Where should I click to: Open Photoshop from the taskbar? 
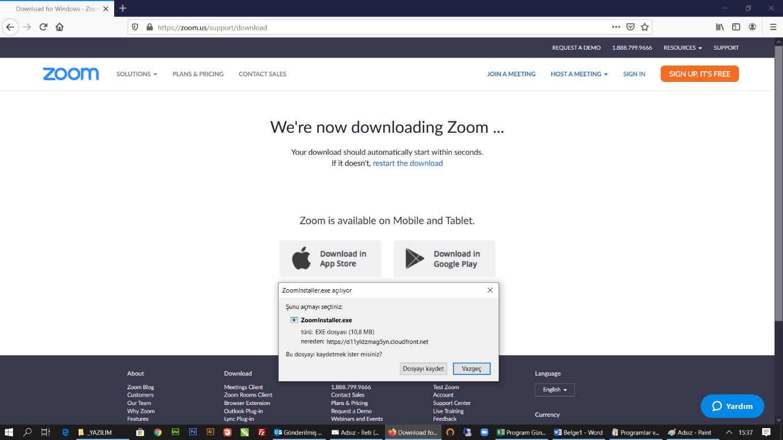(193, 432)
